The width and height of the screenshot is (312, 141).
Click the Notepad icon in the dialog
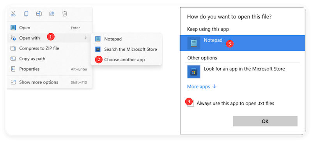click(x=194, y=43)
